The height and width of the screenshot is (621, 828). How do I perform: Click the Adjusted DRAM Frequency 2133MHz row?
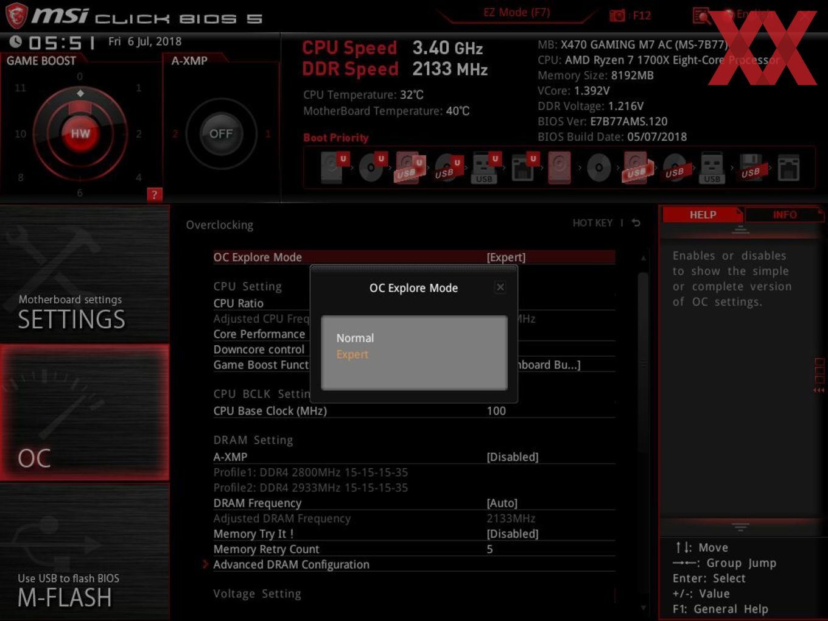tap(414, 518)
